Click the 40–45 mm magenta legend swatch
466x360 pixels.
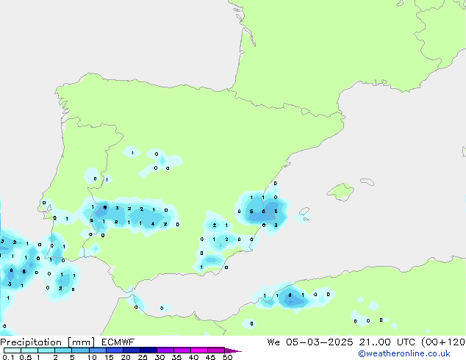199,350
